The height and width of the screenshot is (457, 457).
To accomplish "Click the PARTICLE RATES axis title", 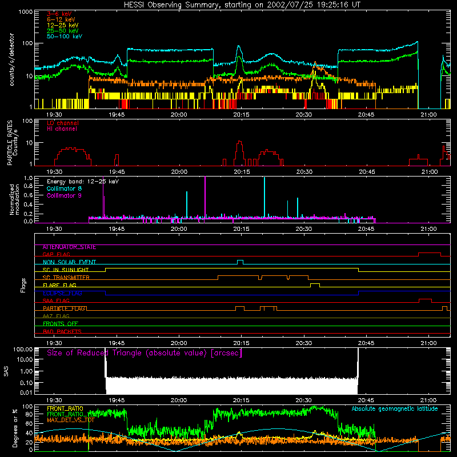I will [x=10, y=143].
